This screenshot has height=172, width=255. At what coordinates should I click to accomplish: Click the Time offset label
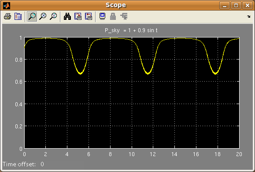[x=19, y=164]
